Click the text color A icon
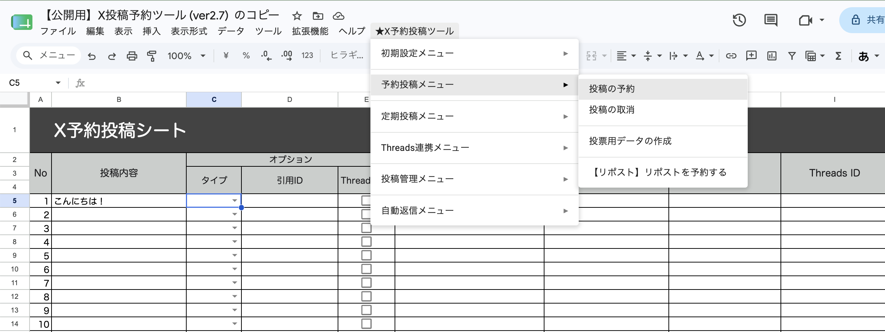The height and width of the screenshot is (332, 885). coord(700,56)
